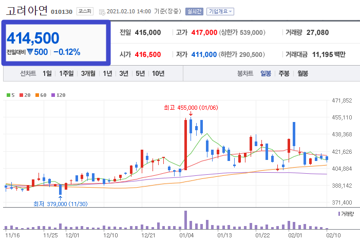
Task: Select the 1주일 line chart tab
Action: 66,73
